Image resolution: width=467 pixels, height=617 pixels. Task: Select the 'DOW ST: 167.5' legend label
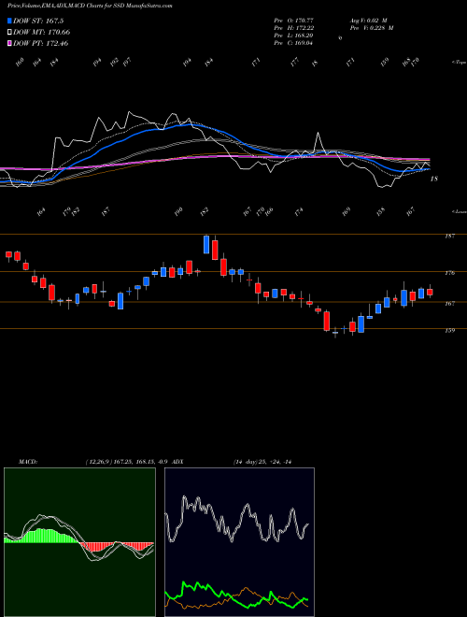[x=38, y=21]
